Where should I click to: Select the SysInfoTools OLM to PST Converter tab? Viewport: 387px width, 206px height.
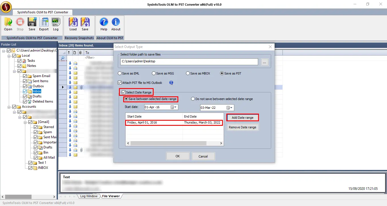point(43,12)
